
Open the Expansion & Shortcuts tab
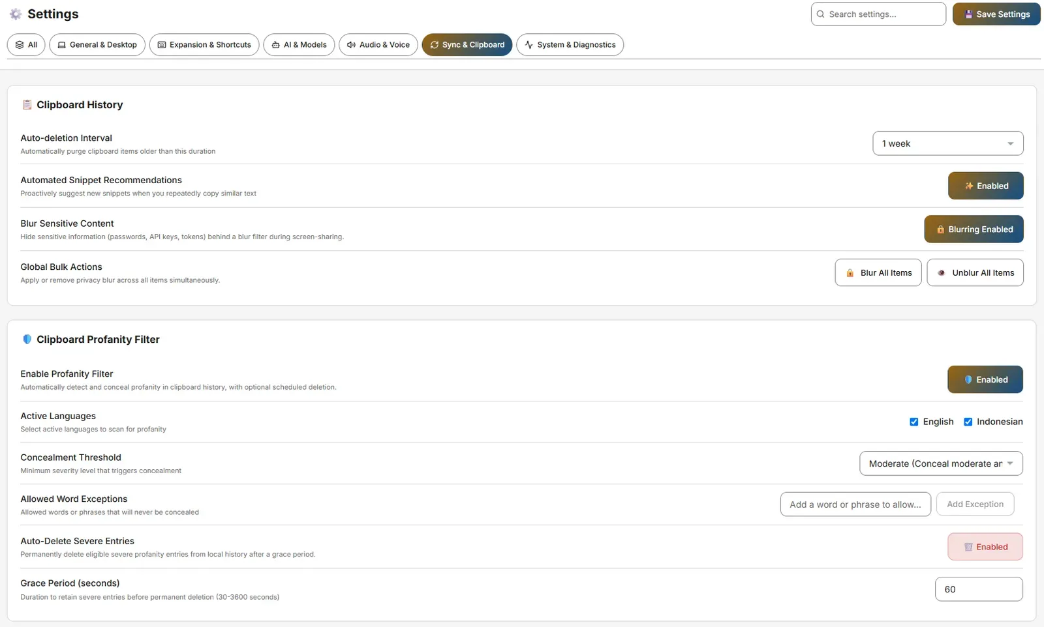(x=204, y=45)
